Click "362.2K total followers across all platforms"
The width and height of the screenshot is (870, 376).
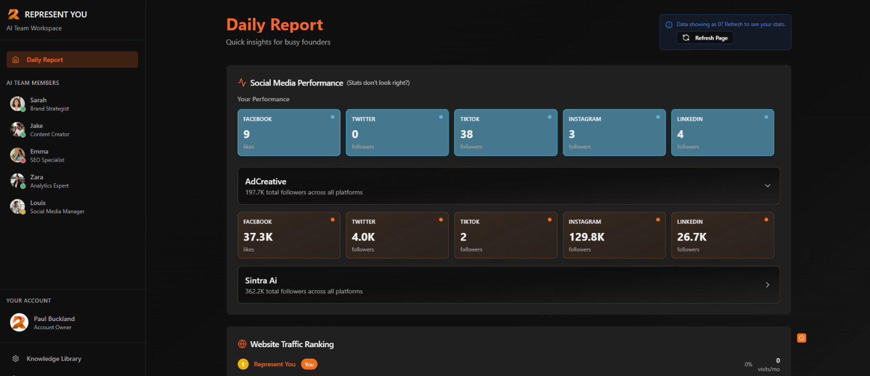[x=304, y=292]
